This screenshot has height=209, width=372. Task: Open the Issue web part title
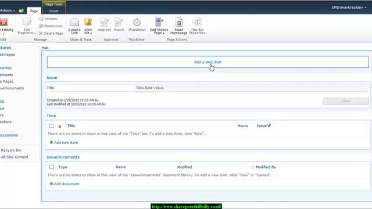click(x=52, y=77)
